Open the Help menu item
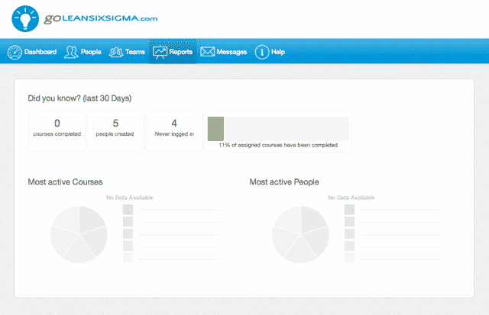 tap(270, 52)
